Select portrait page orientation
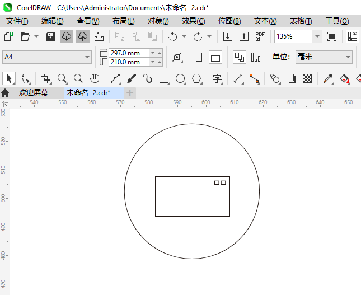 tap(199, 57)
